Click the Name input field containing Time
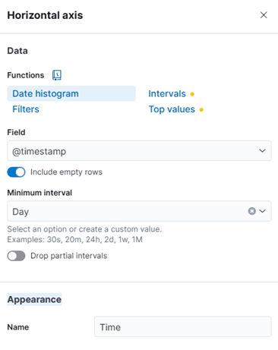This screenshot has height=350, width=278. (x=183, y=326)
